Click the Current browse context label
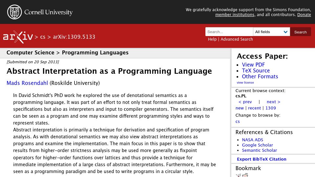 coord(260,91)
